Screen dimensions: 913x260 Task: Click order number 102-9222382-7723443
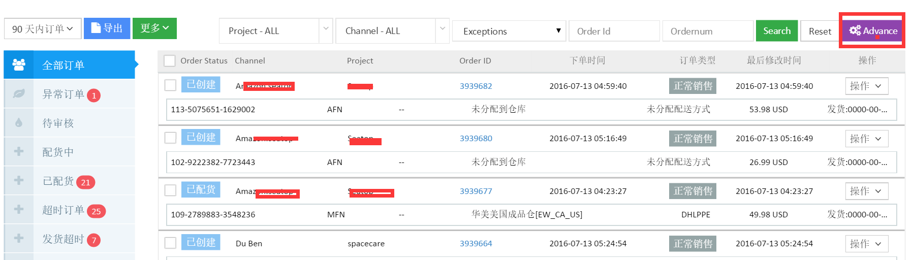[213, 162]
